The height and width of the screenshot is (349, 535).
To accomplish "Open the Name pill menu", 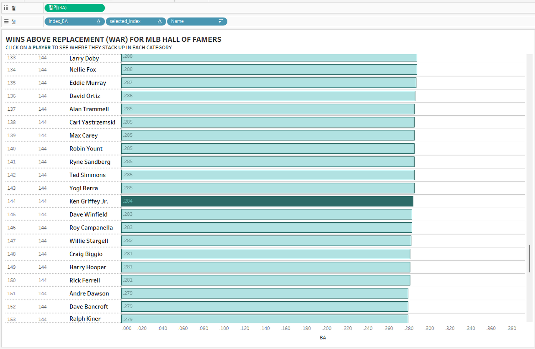I will (x=197, y=21).
